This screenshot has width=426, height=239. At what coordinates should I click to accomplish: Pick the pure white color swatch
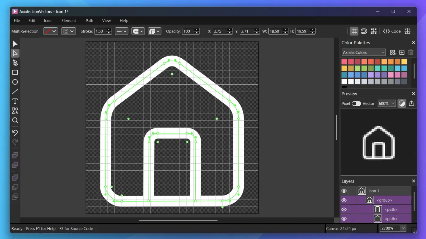(x=344, y=82)
